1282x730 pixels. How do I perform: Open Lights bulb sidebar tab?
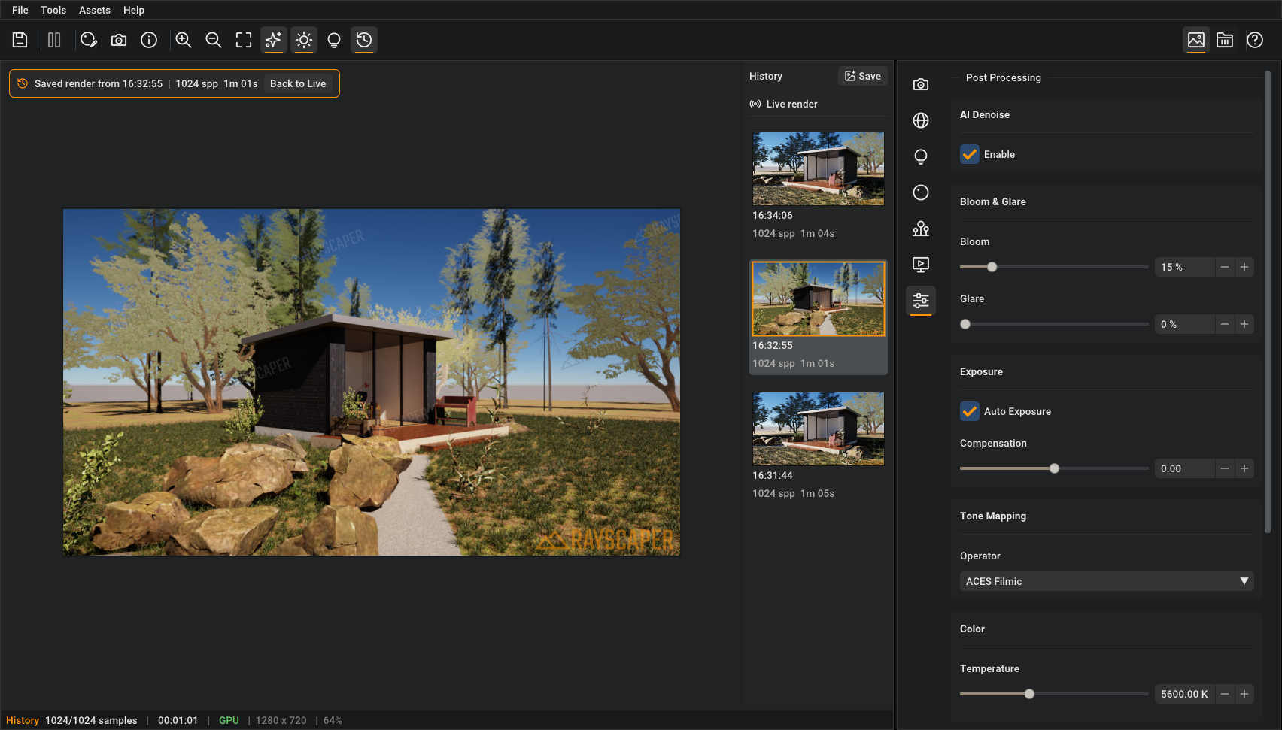921,156
